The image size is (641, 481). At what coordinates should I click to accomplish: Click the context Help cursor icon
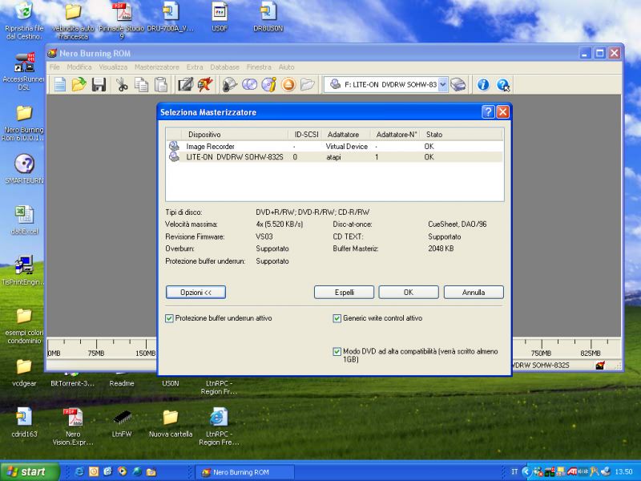coord(503,85)
